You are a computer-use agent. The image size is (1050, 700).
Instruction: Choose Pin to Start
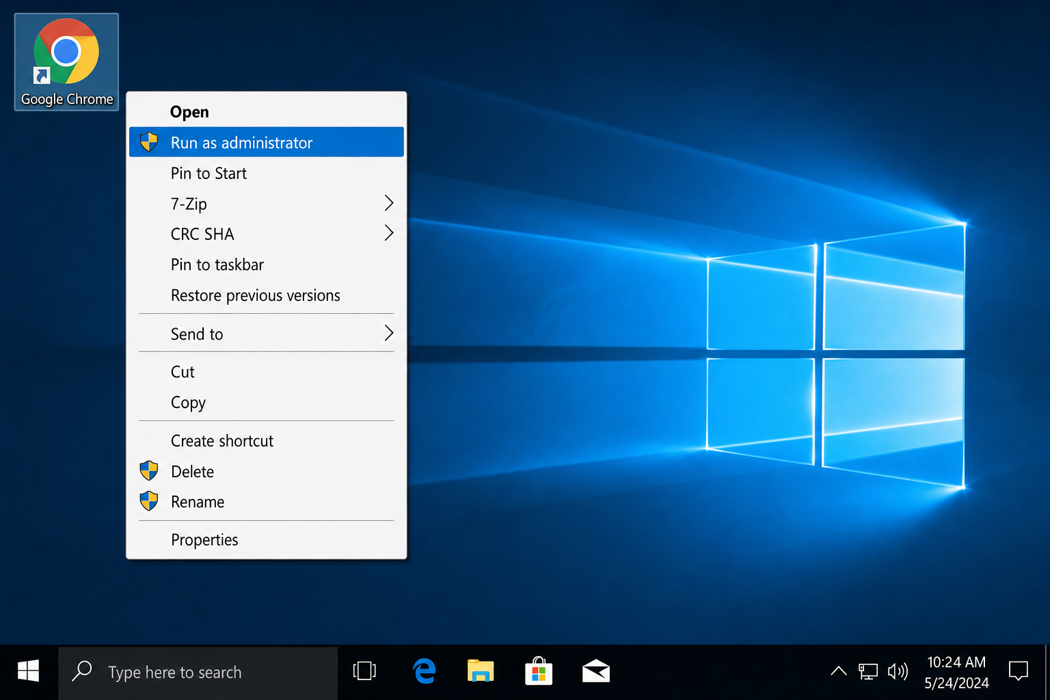(267, 173)
